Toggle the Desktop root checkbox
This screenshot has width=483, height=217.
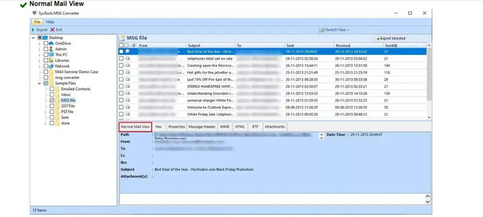point(40,38)
